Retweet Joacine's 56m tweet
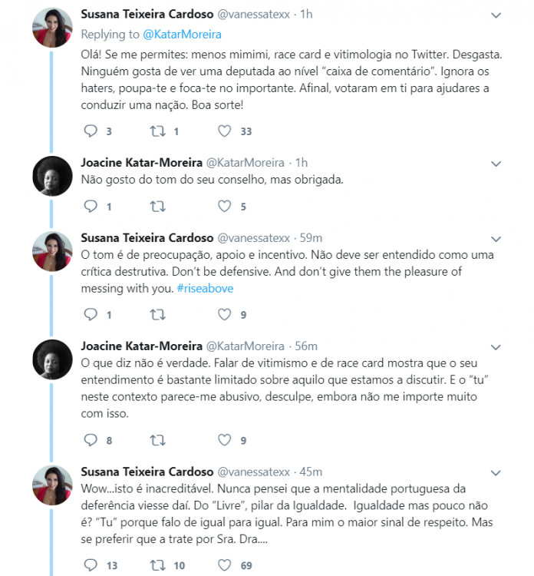This screenshot has width=534, height=576. (158, 440)
